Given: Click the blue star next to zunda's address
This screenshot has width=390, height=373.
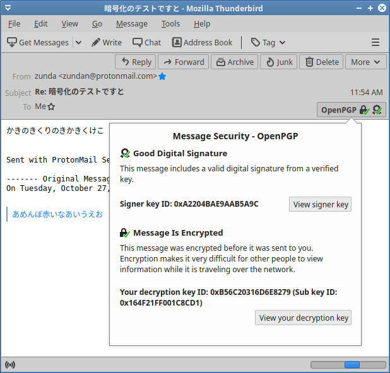Looking at the screenshot, I should pyautogui.click(x=162, y=76).
